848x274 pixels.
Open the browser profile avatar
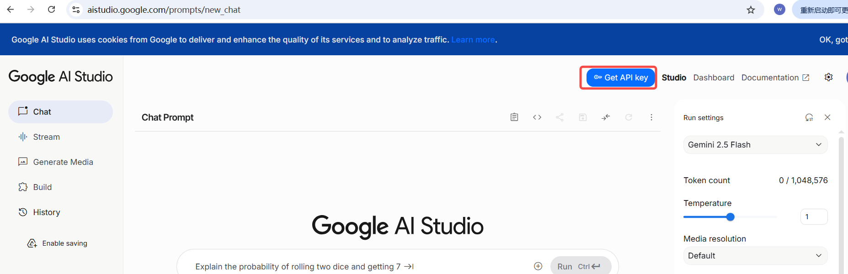pyautogui.click(x=779, y=10)
